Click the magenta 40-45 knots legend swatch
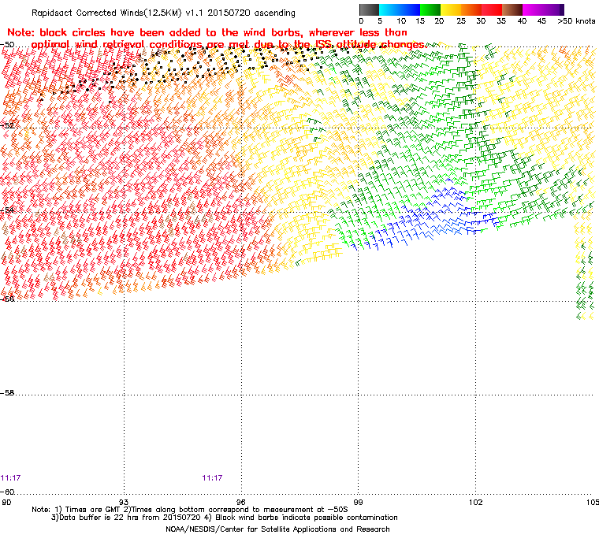 [x=533, y=9]
